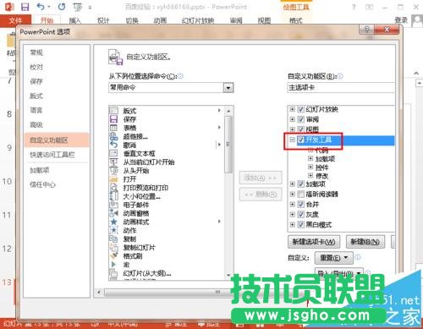Open the 主选项卡 combo box
423x329 pixels.
(x=341, y=88)
